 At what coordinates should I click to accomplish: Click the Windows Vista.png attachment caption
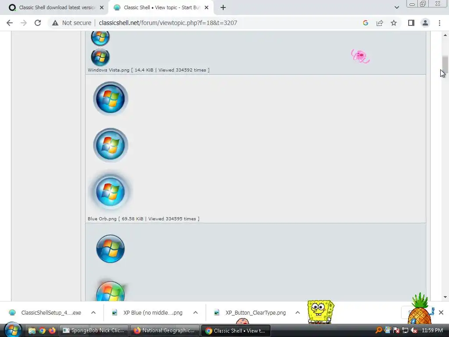click(x=149, y=70)
